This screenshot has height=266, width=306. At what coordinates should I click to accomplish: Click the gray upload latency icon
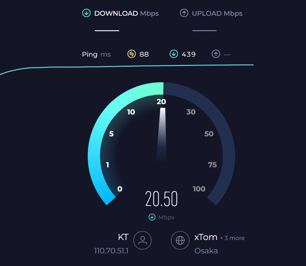[x=216, y=54]
